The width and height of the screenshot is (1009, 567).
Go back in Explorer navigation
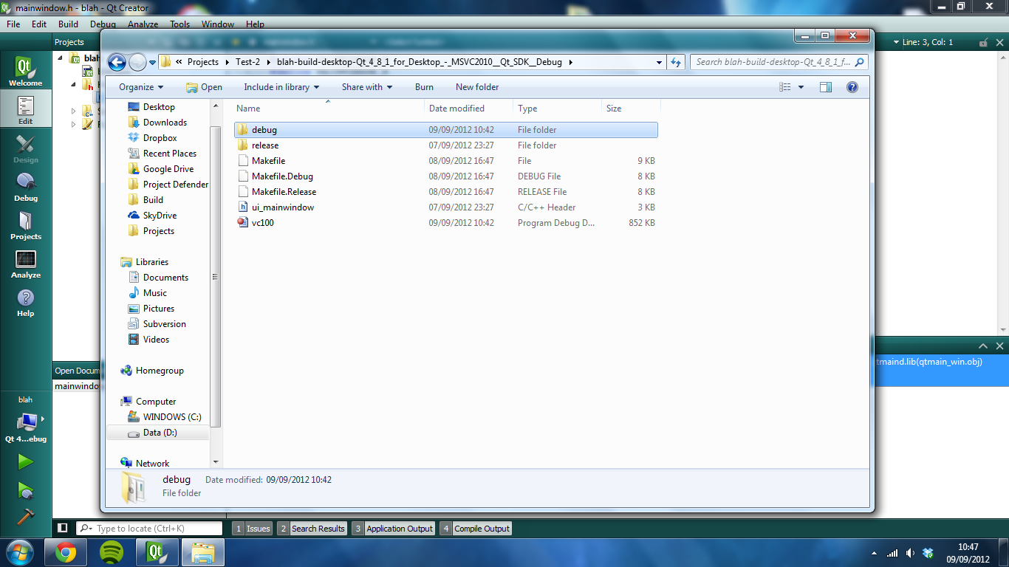(117, 62)
